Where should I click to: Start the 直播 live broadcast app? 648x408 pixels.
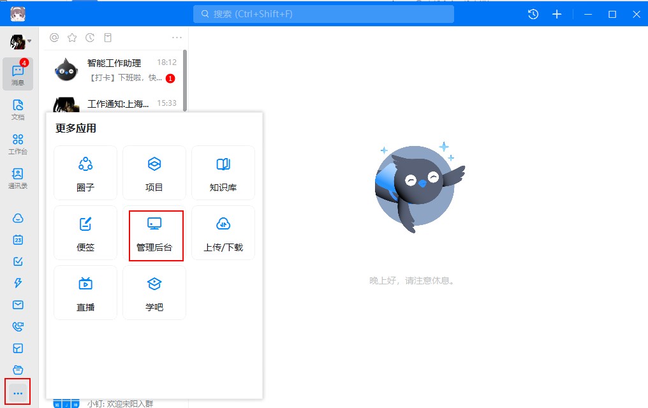point(85,293)
